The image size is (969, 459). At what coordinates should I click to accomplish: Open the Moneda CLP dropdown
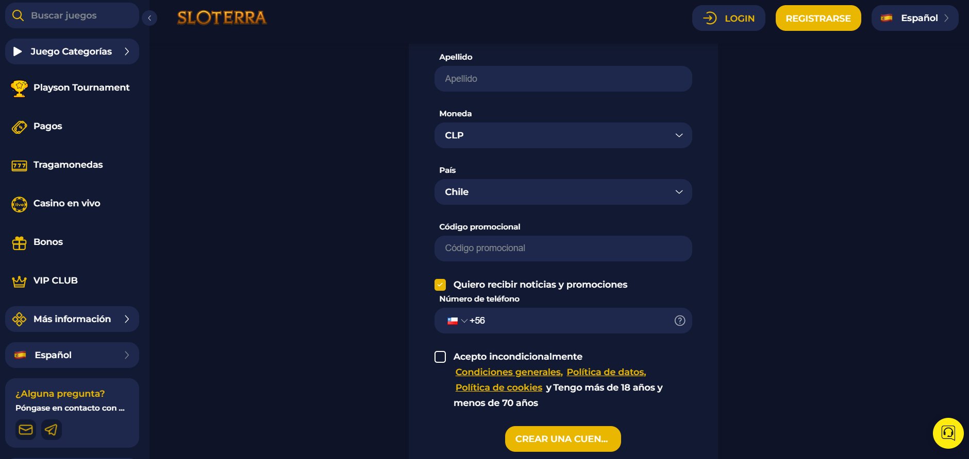(x=563, y=135)
